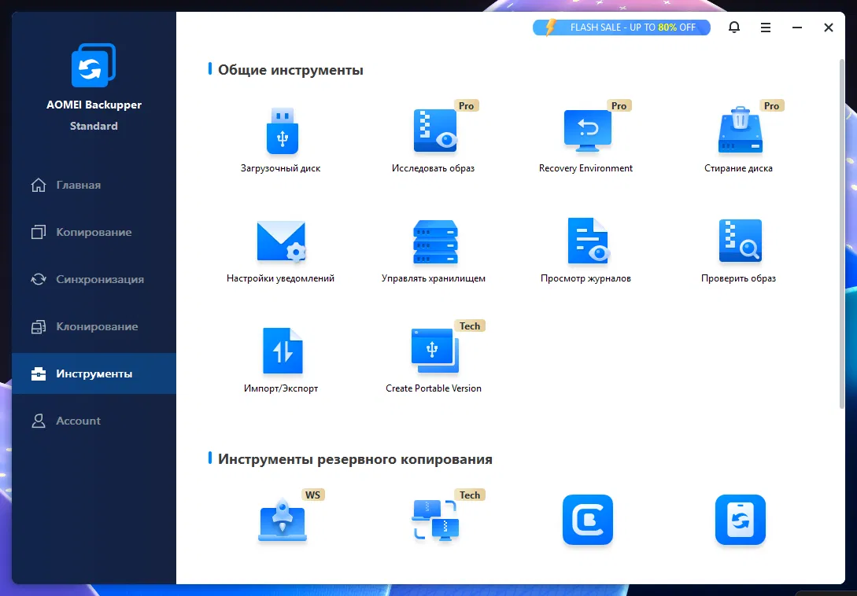
Task: Click the vertical scrollbar of tools list
Action: [x=842, y=234]
